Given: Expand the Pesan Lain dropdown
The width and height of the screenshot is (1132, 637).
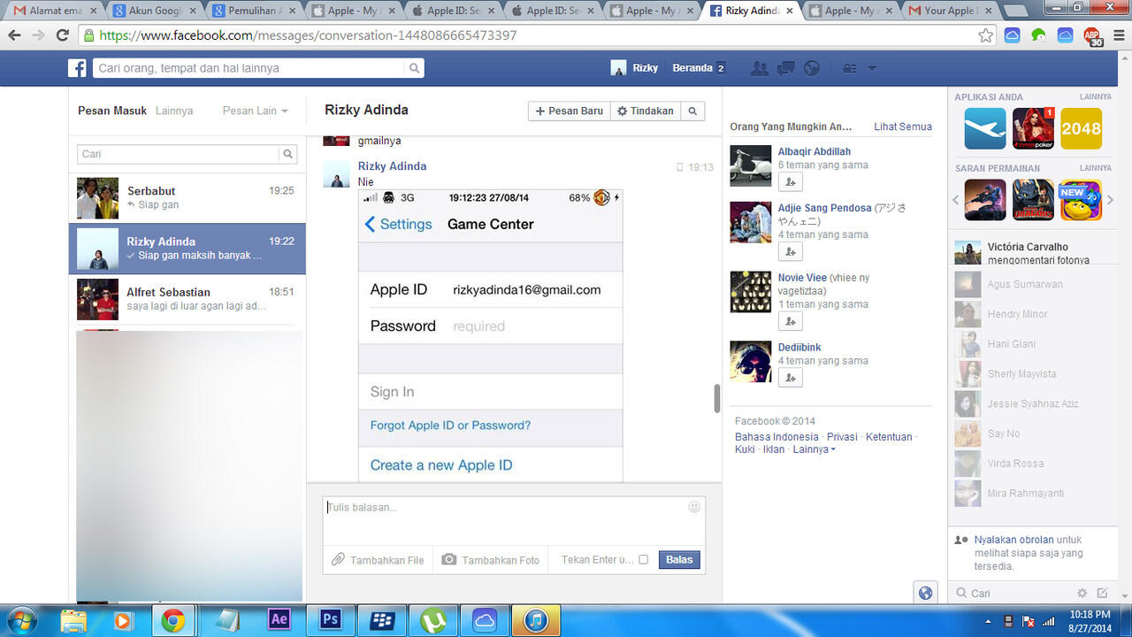Looking at the screenshot, I should [x=256, y=111].
